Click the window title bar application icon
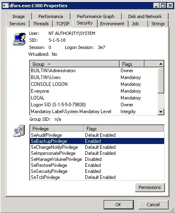This screenshot has height=213, width=175. click(x=6, y=6)
